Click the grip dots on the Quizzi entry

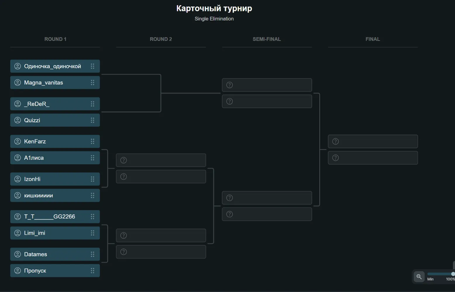(x=92, y=120)
